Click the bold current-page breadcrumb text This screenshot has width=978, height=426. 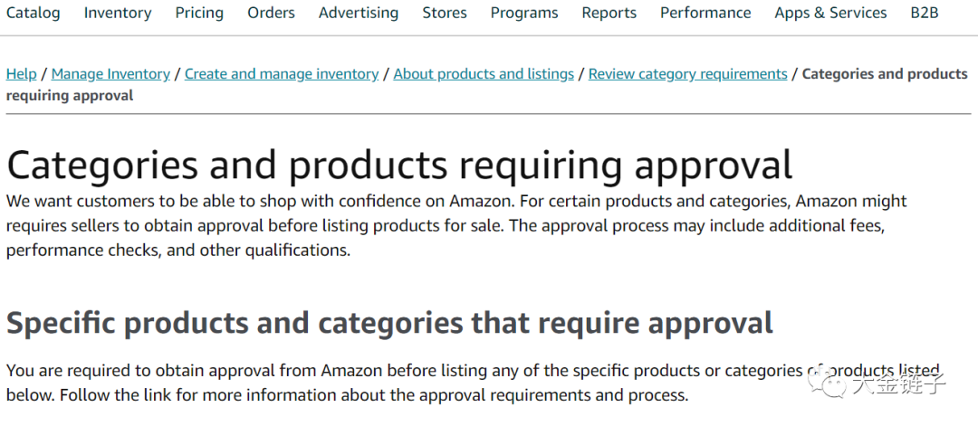tap(487, 85)
